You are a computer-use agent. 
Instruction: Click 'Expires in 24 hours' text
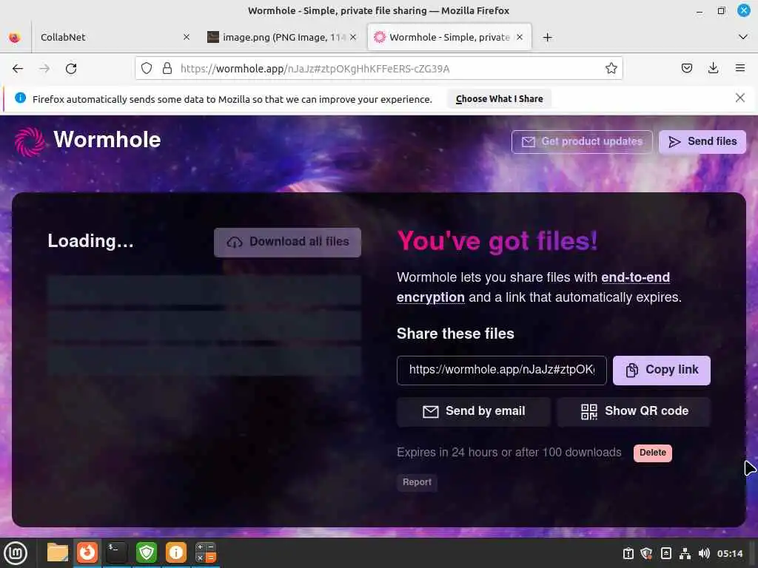[x=509, y=453]
